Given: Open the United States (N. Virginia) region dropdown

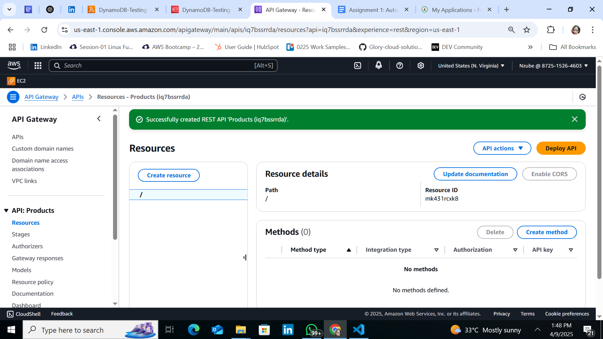Looking at the screenshot, I should pos(471,66).
